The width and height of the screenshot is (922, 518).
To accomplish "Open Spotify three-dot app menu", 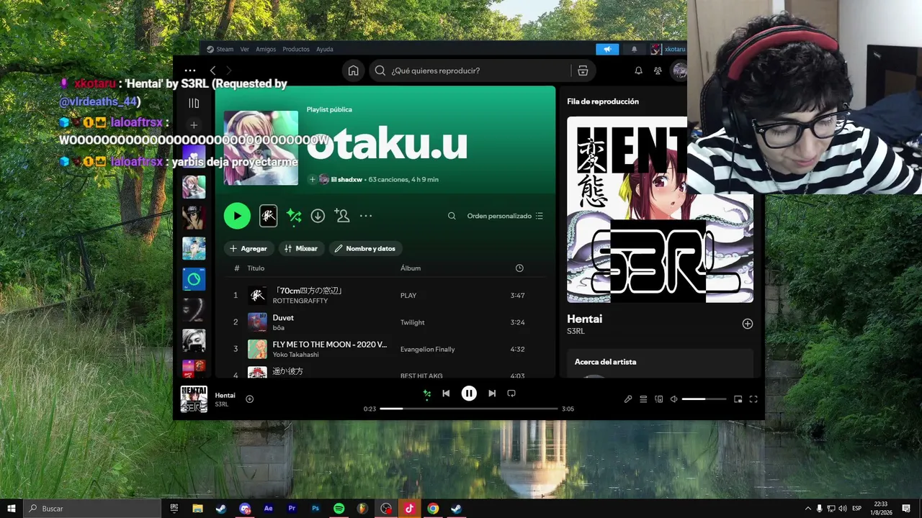I will 189,71.
